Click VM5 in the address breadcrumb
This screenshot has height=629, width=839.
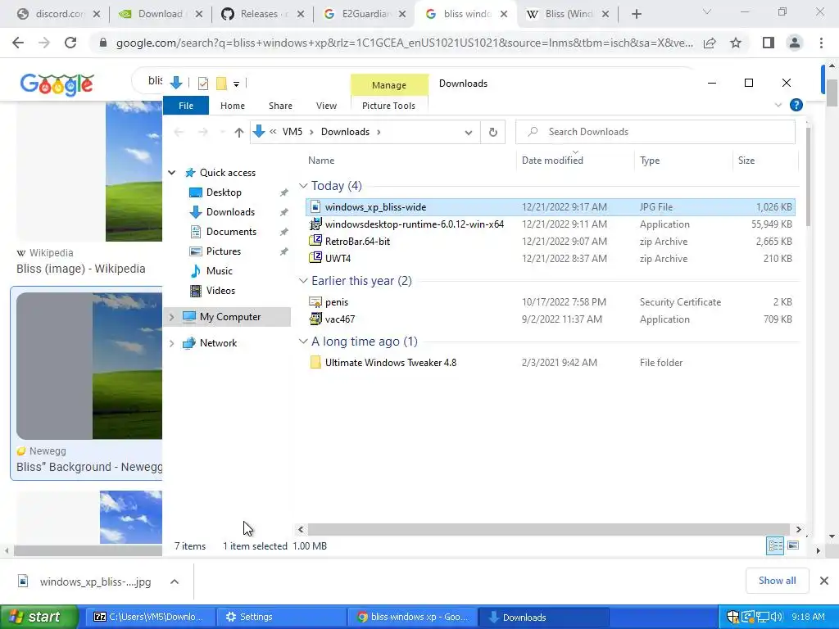(293, 132)
